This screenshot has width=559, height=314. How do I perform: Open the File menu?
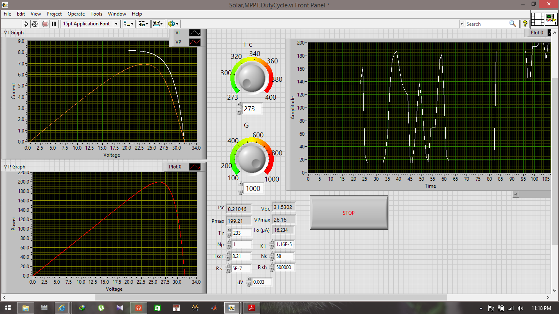pos(7,13)
